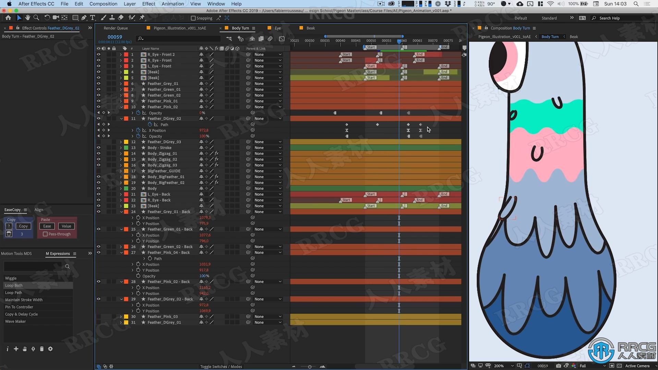Open the Composition menu

click(x=103, y=4)
